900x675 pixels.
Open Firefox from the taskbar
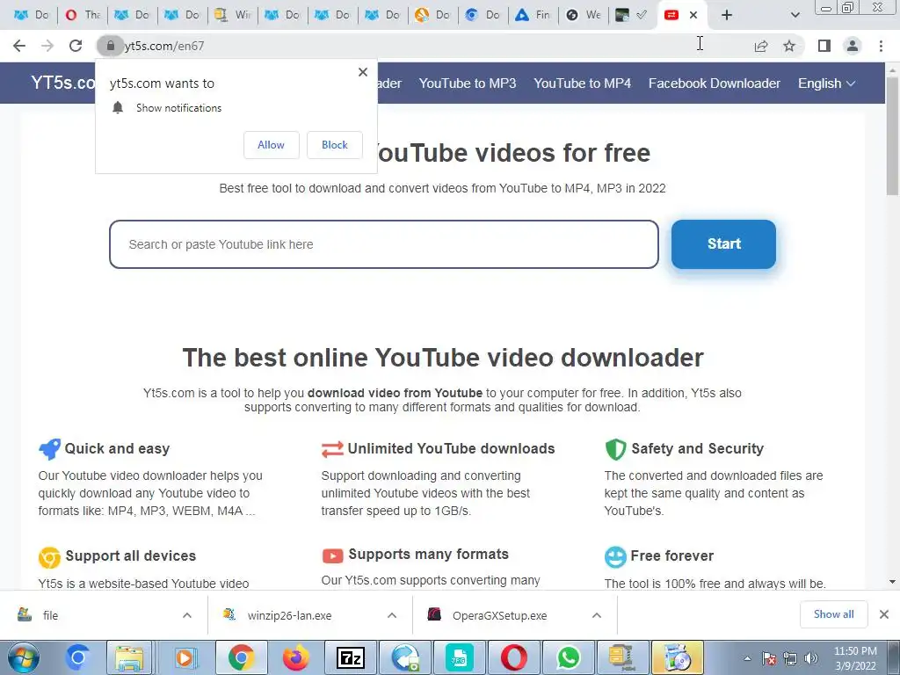295,657
